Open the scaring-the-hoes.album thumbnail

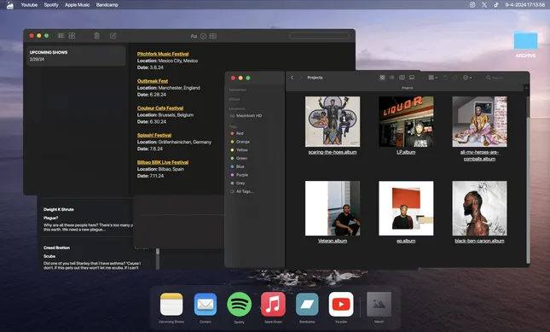[333, 122]
